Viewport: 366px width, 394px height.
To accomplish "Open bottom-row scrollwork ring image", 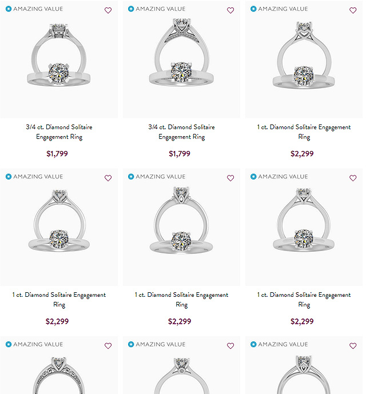I will tap(59, 375).
